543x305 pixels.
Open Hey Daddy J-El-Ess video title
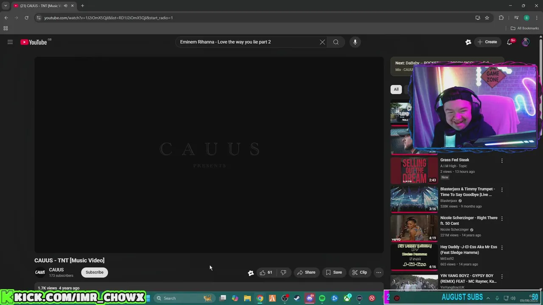(468, 250)
